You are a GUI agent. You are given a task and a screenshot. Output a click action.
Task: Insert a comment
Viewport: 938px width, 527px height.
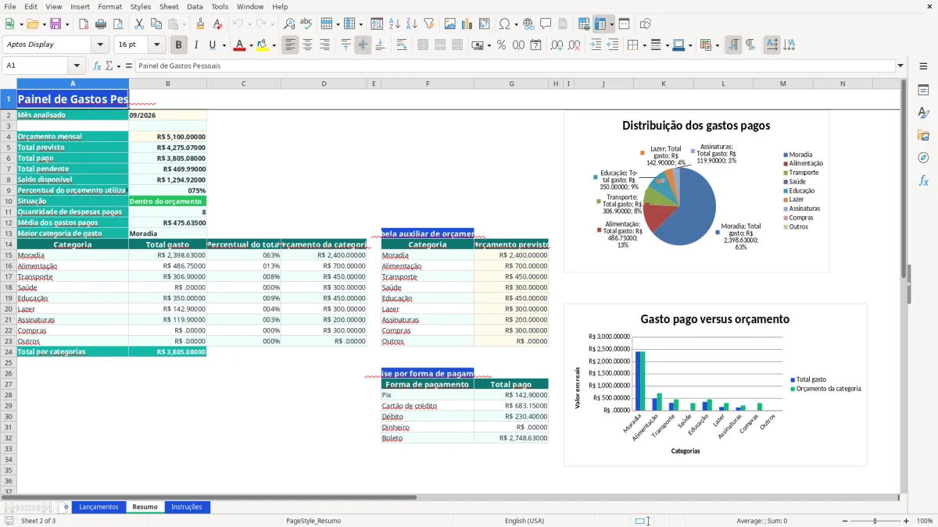[546, 24]
